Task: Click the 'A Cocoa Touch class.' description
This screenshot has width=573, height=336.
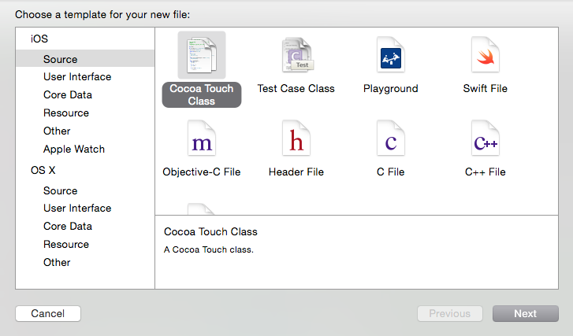Action: click(209, 249)
